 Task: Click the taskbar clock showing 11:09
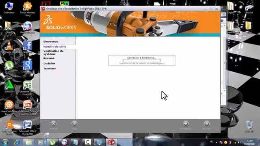(250, 142)
